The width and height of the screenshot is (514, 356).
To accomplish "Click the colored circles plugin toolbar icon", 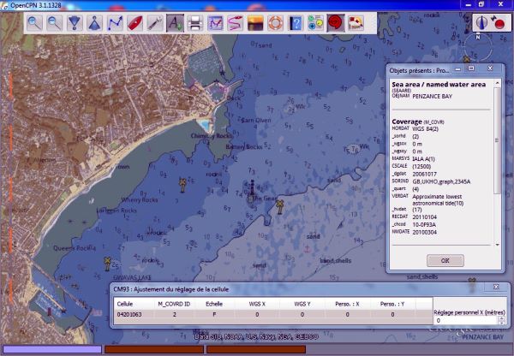I will [x=315, y=23].
